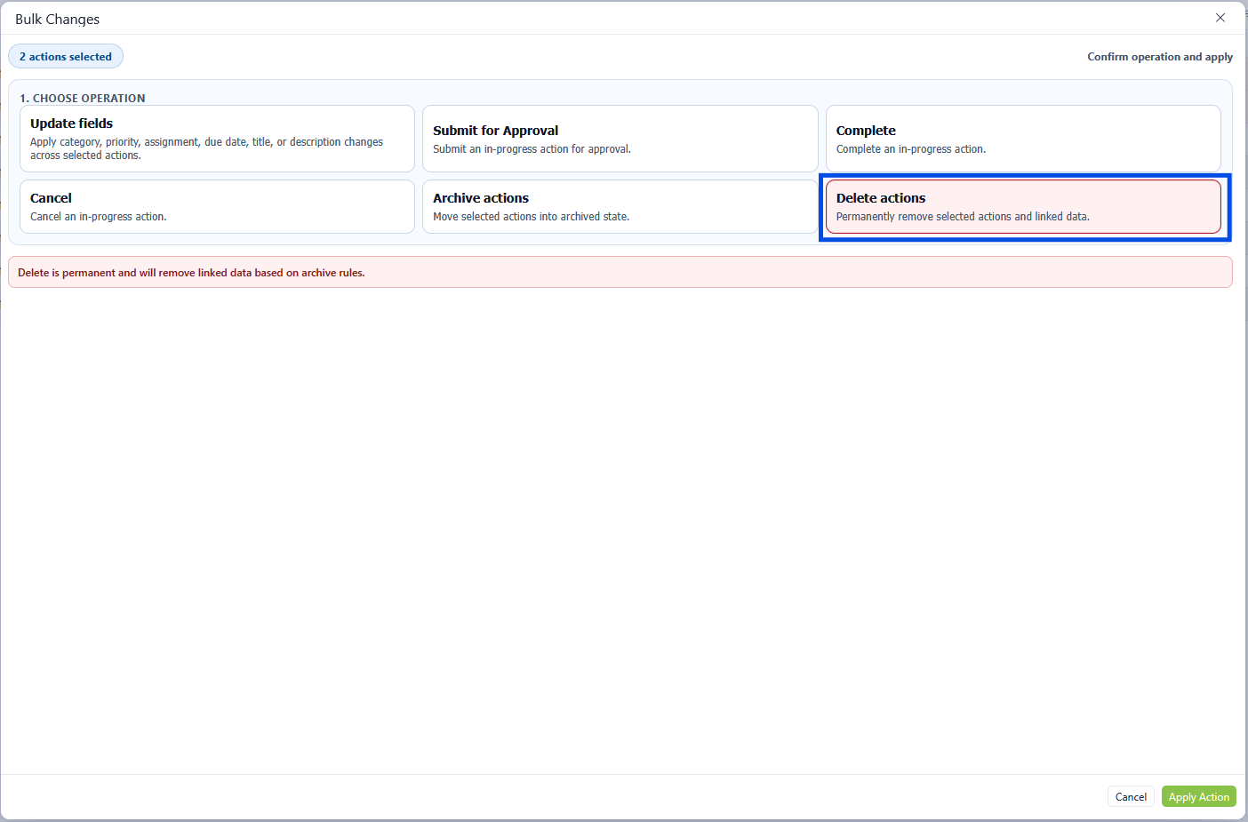
Task: Click the red delete warning banner
Action: [x=620, y=273]
